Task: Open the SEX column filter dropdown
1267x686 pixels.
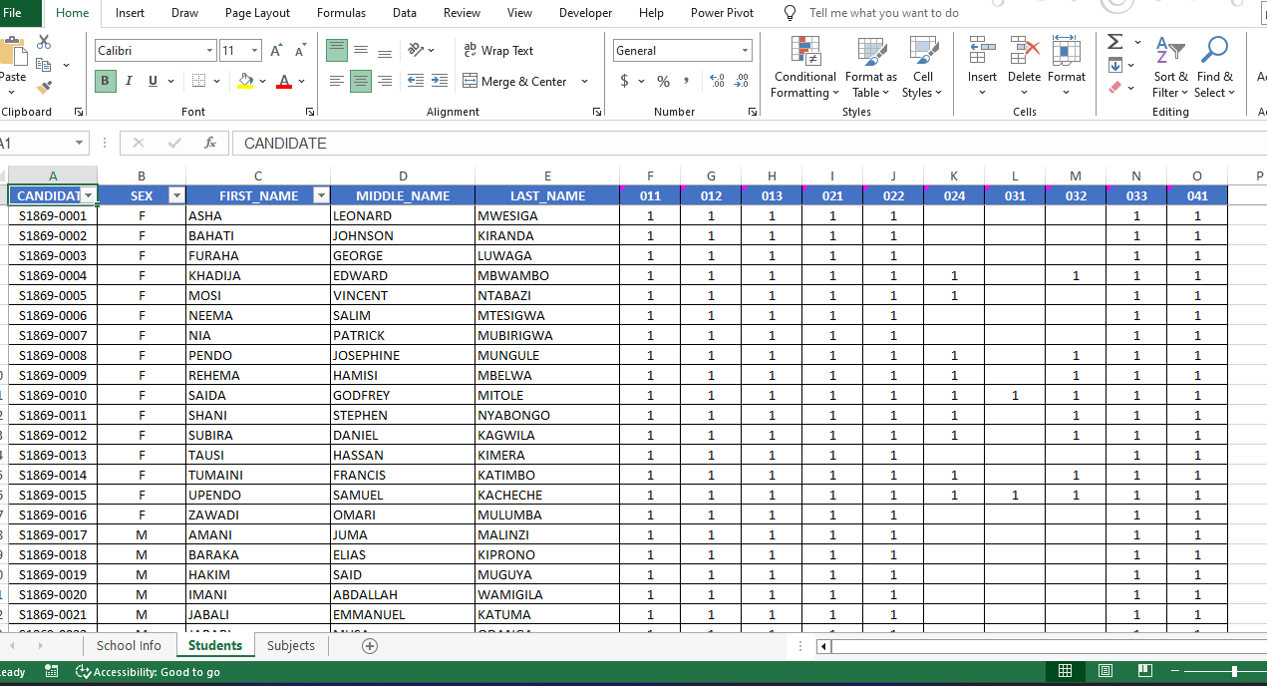Action: tap(176, 195)
